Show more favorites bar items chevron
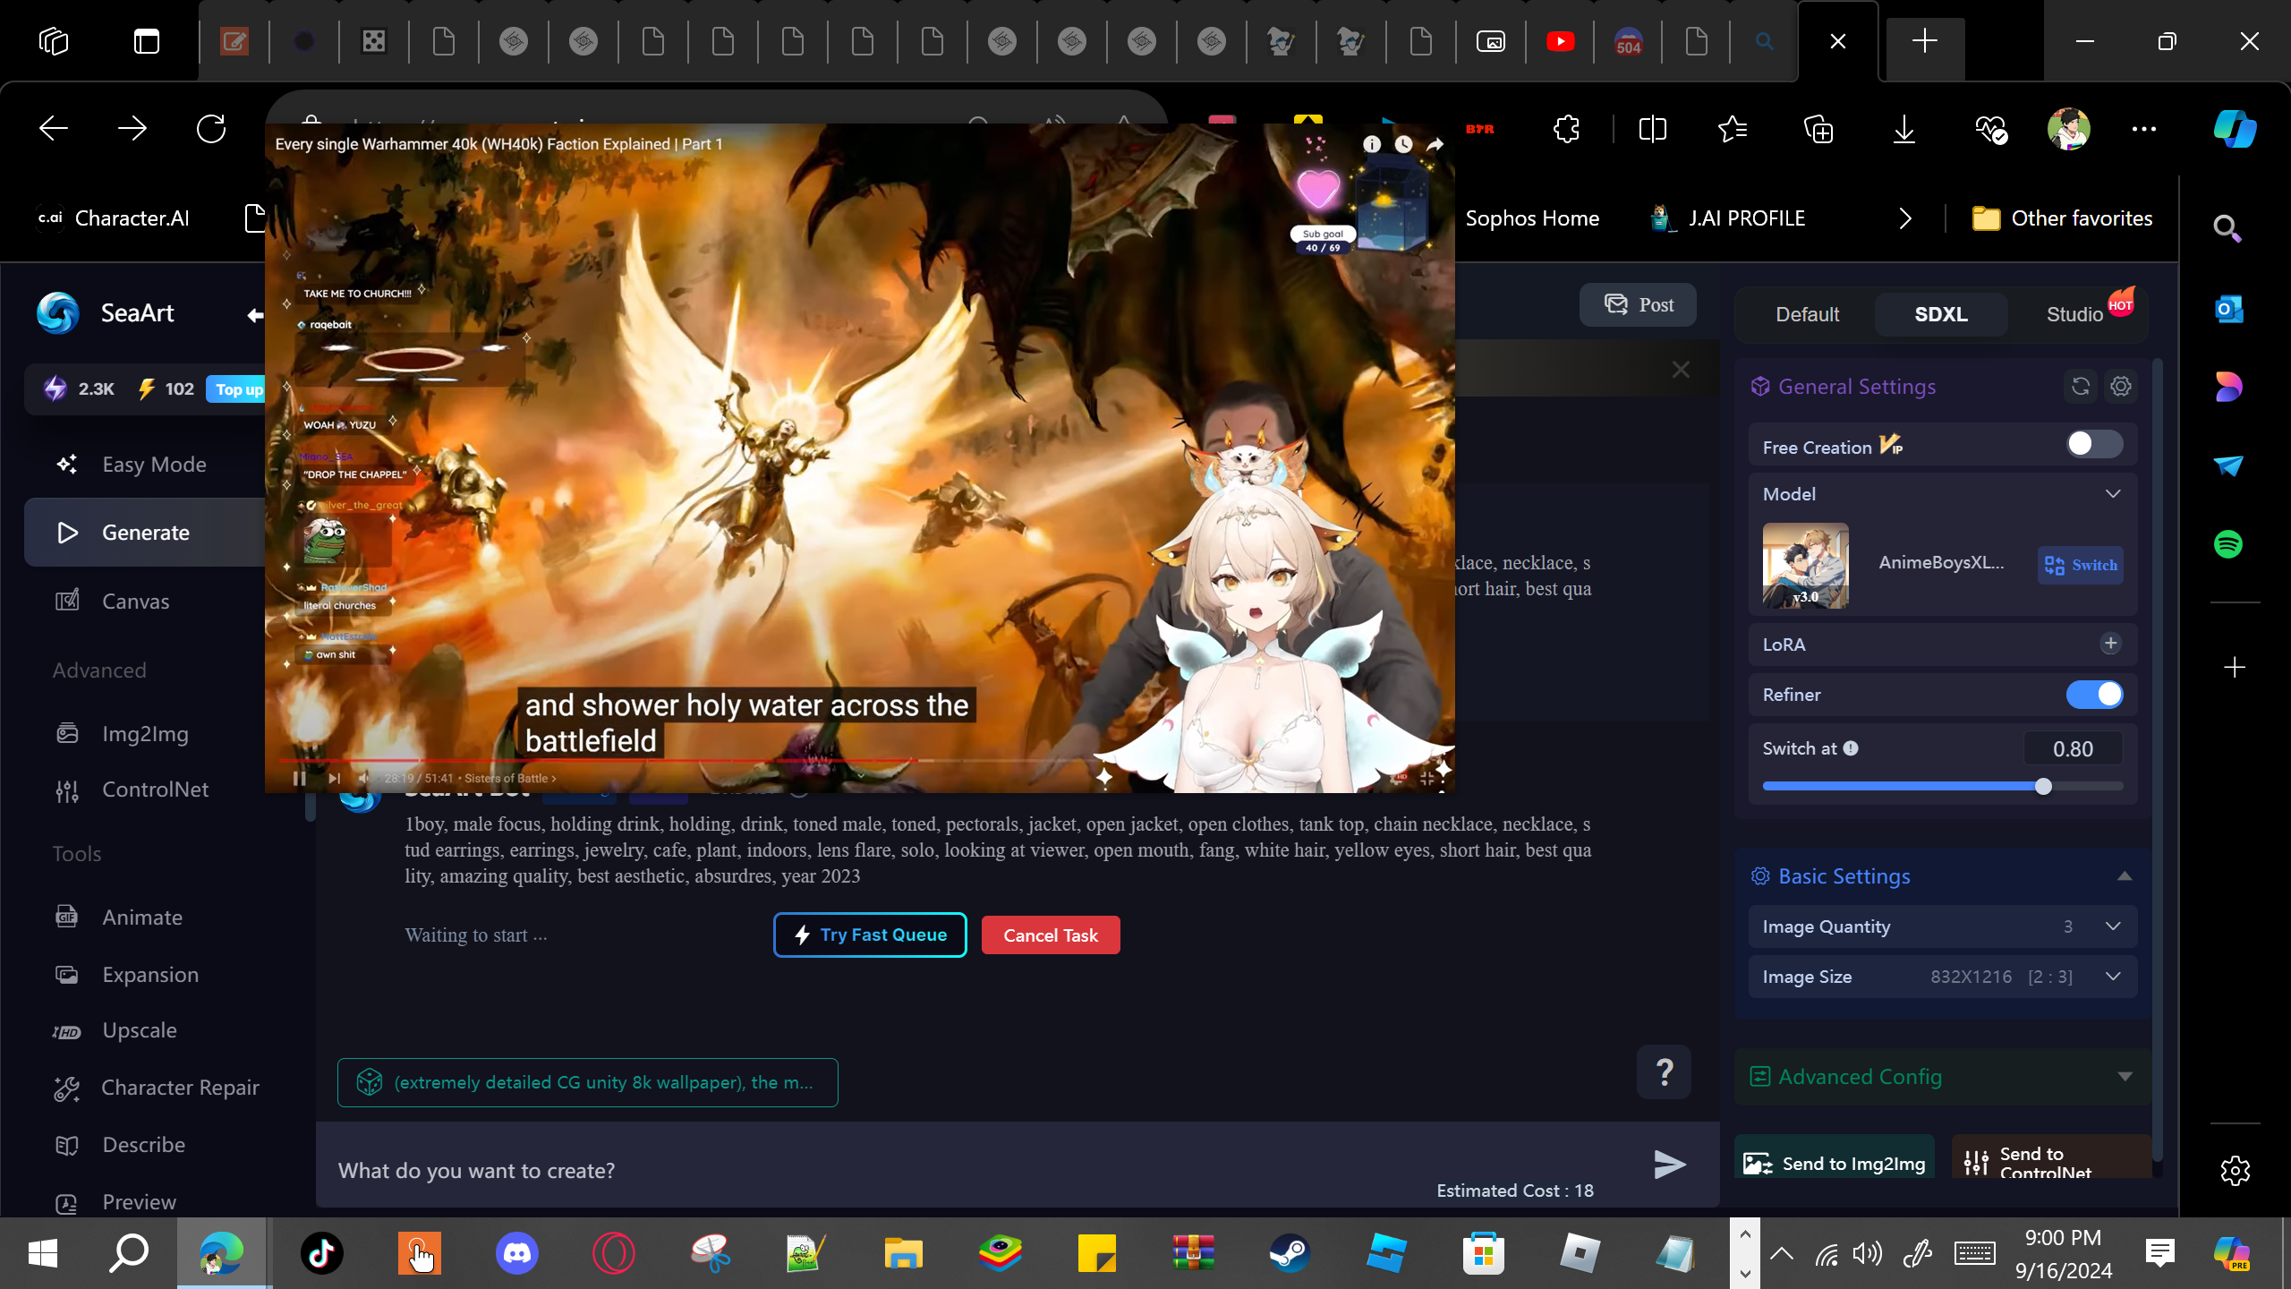This screenshot has width=2291, height=1289. click(x=1905, y=218)
